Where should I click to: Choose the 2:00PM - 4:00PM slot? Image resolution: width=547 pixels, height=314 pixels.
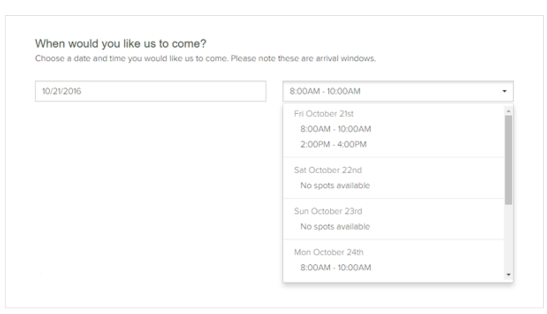(334, 144)
